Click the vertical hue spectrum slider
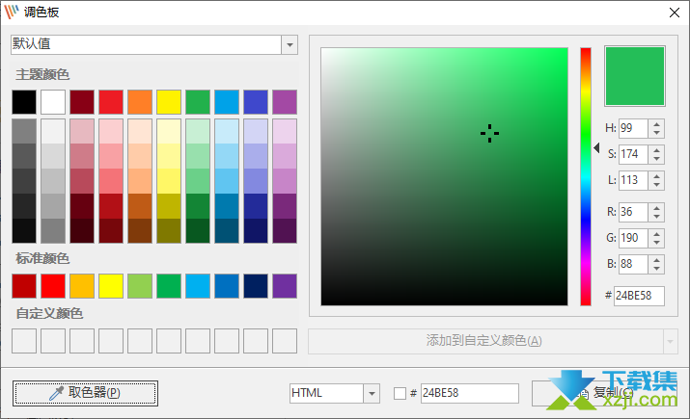Screen dimensions: 690x419 (585, 176)
